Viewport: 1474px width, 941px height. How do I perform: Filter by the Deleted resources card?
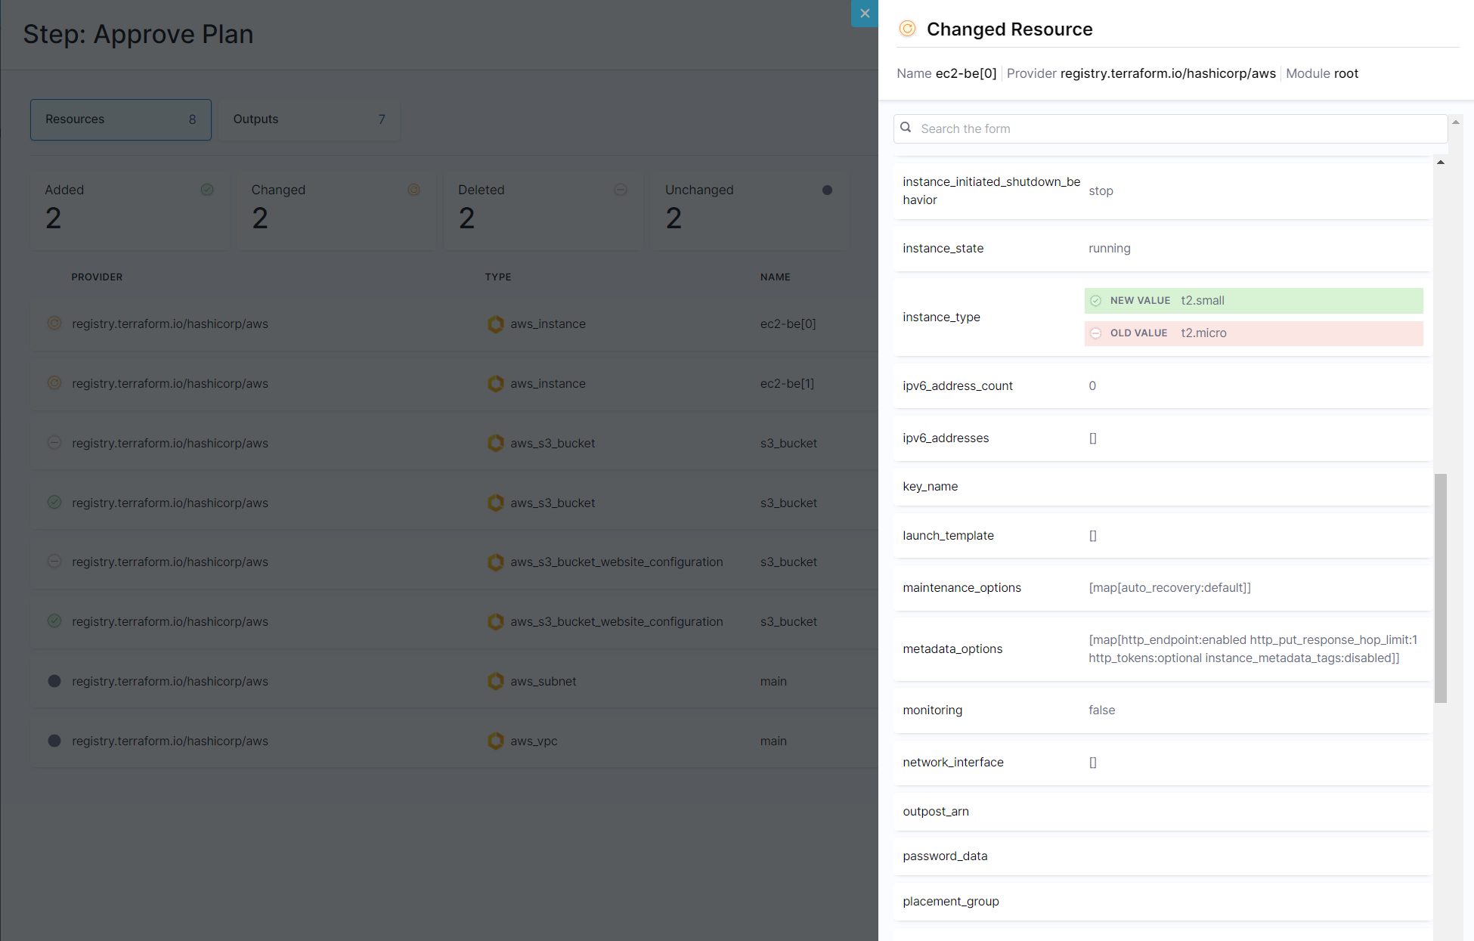pyautogui.click(x=543, y=210)
